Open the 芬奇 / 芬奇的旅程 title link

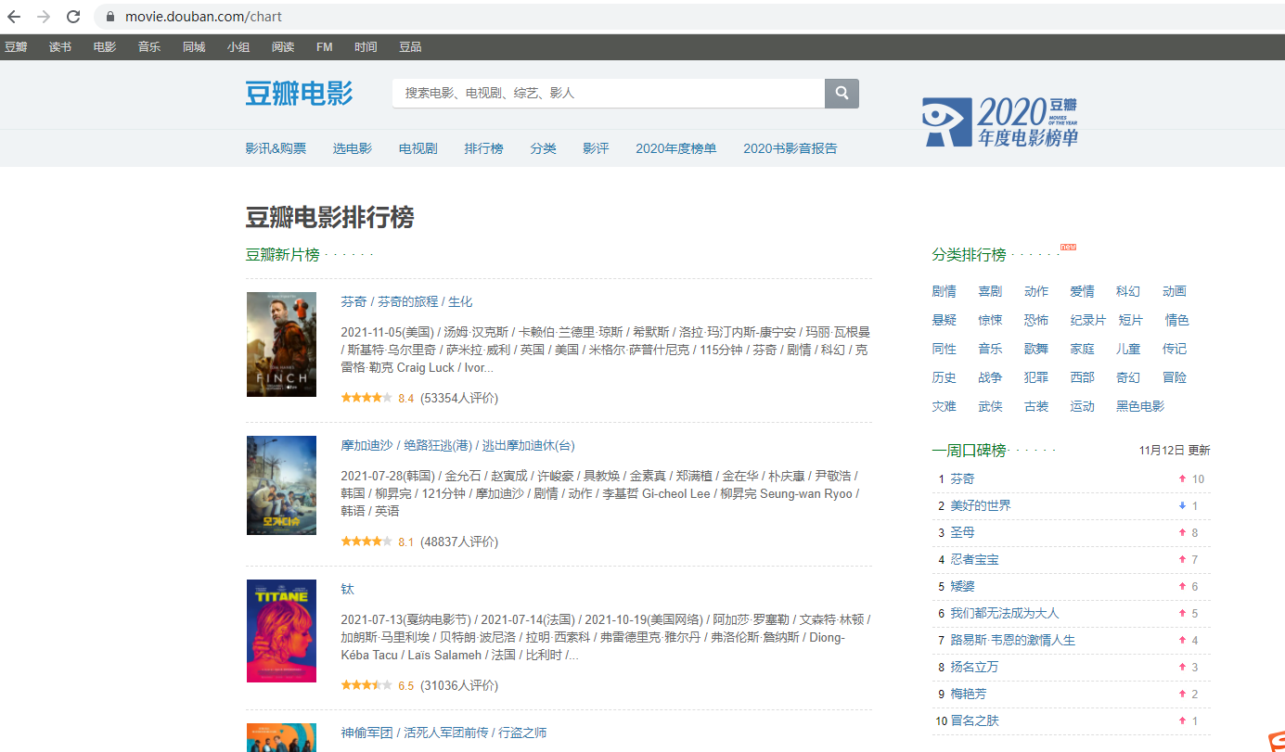pos(406,301)
